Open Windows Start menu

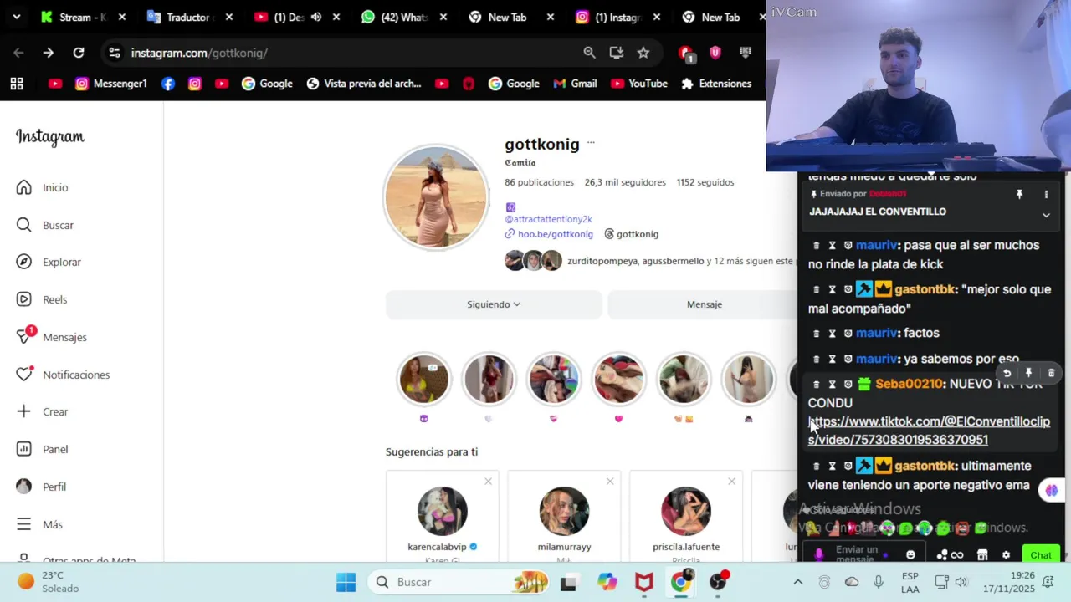coord(346,582)
